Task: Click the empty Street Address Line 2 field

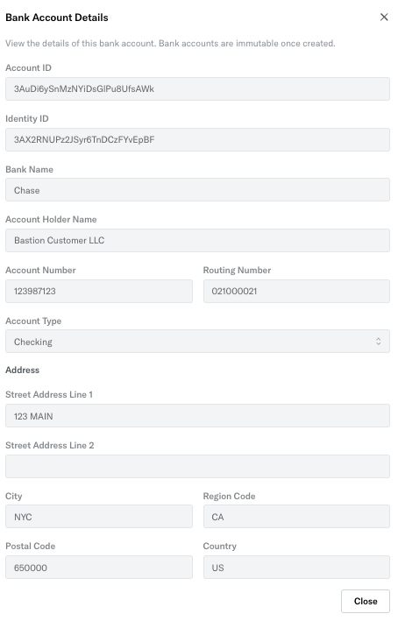Action: coord(197,467)
